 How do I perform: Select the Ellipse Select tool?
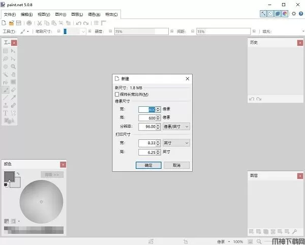click(6, 67)
